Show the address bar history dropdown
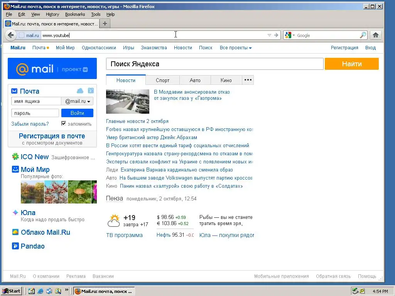Image resolution: width=395 pixels, height=296 pixels. [269, 35]
